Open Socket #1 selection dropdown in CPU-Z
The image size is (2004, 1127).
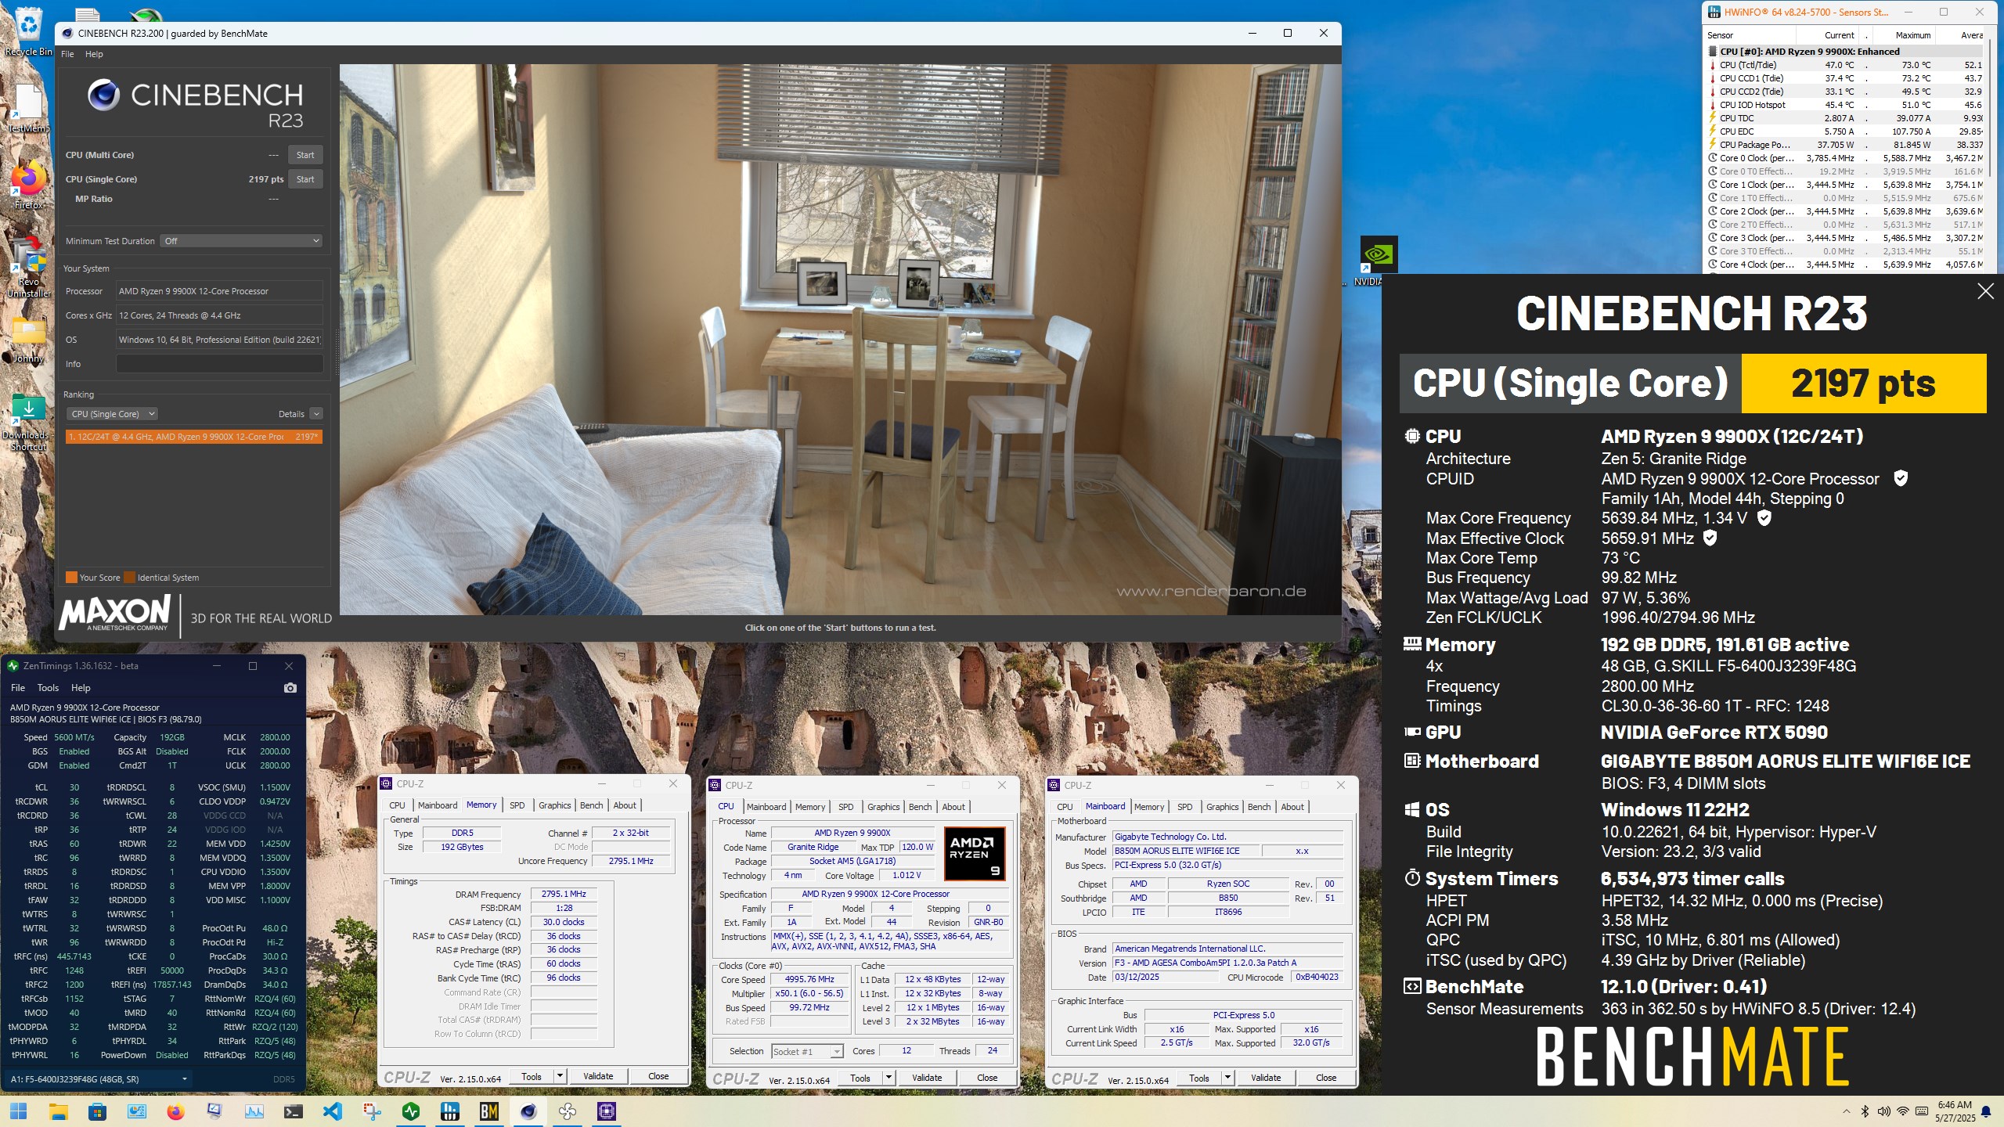(x=806, y=1051)
